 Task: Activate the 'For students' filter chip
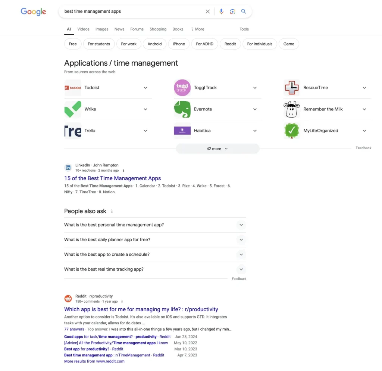tap(98, 44)
